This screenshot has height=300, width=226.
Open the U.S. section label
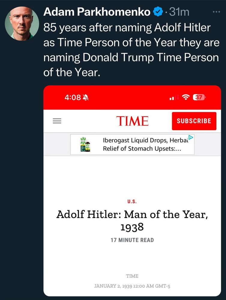[x=132, y=202]
